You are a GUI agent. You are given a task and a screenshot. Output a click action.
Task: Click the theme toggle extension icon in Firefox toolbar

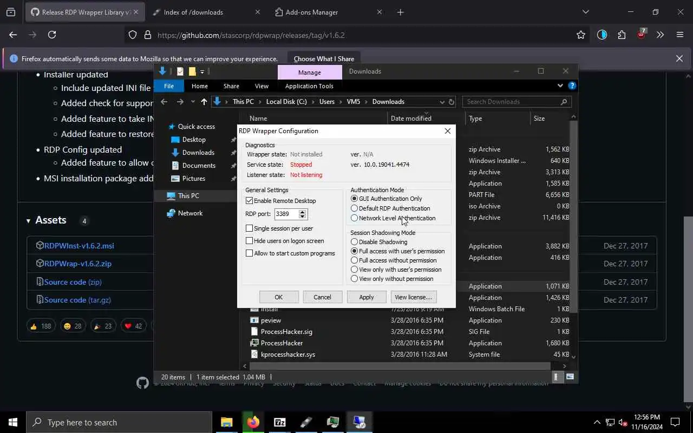tap(602, 35)
